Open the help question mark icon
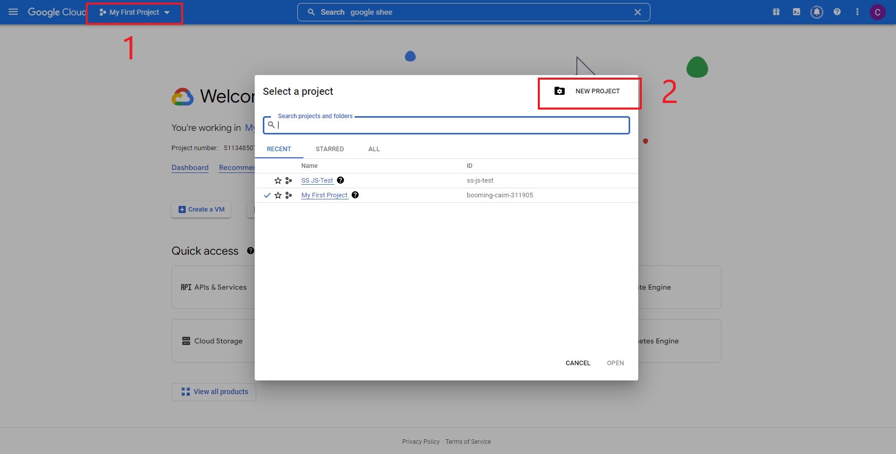This screenshot has width=896, height=454. tap(837, 12)
